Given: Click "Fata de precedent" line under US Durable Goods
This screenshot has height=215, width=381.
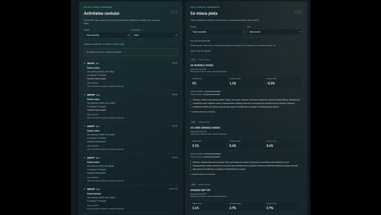Looking at the screenshot, I should (x=205, y=92).
